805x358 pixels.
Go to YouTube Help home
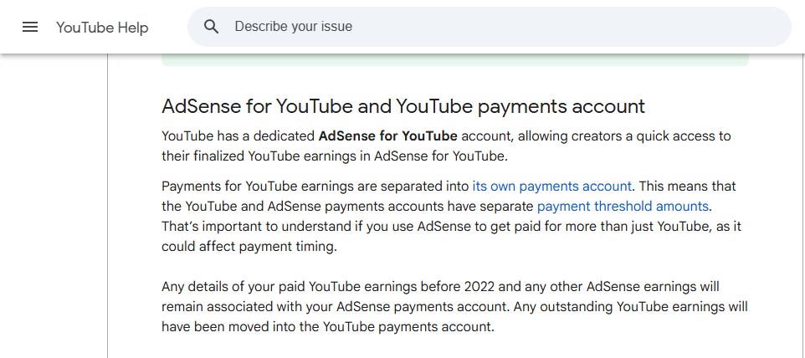102,27
